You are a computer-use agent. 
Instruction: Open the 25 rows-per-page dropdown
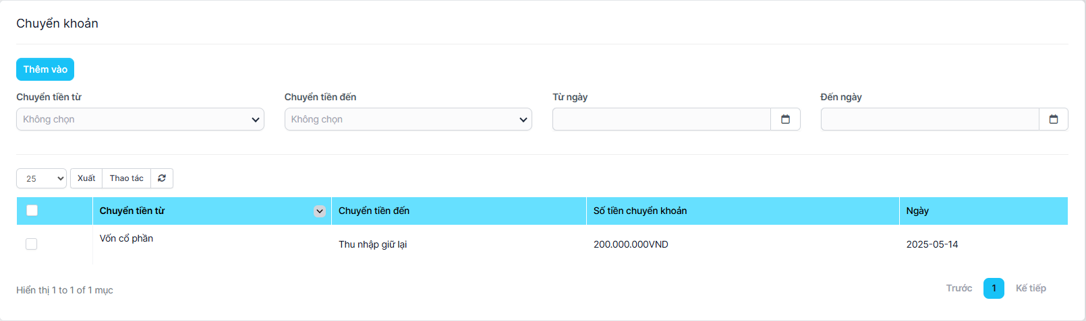coord(41,178)
